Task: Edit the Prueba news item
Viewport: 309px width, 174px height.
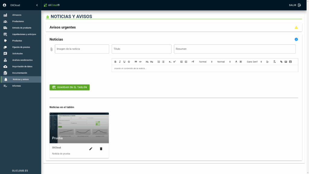Action: click(91, 149)
